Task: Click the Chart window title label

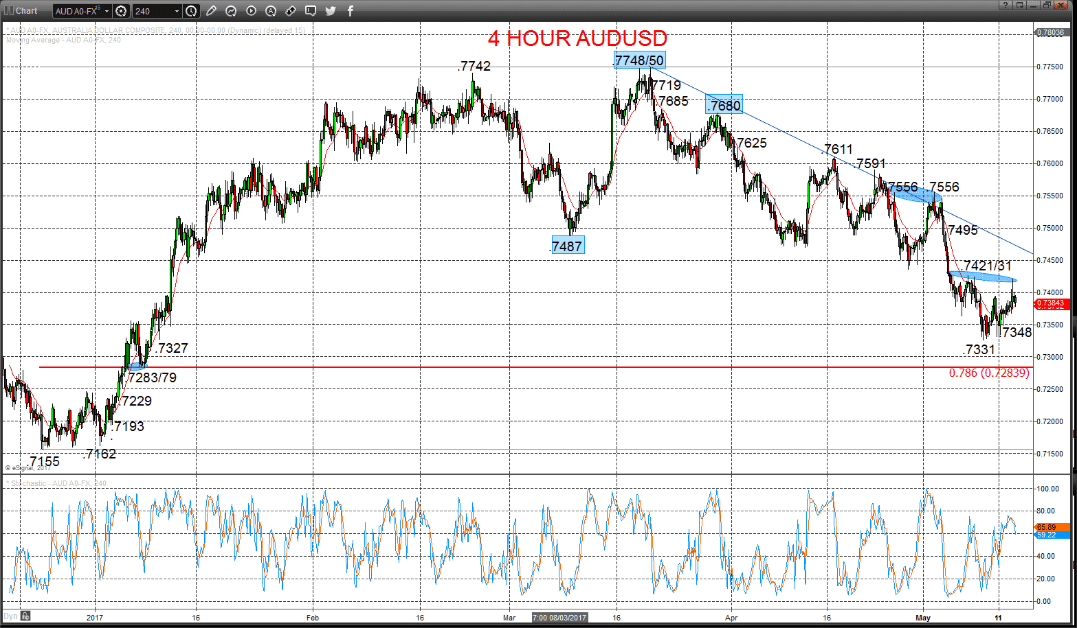Action: [27, 10]
